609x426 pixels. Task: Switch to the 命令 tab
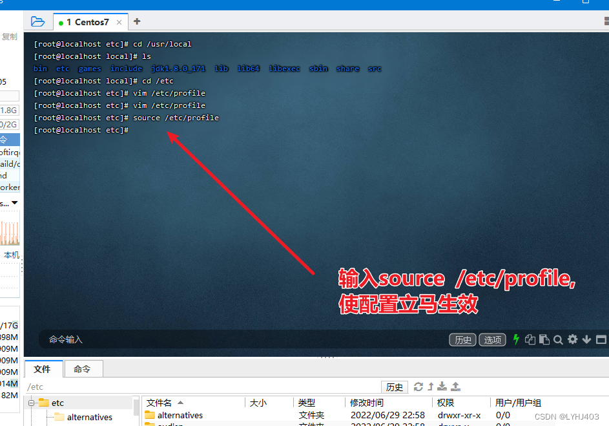tap(83, 368)
